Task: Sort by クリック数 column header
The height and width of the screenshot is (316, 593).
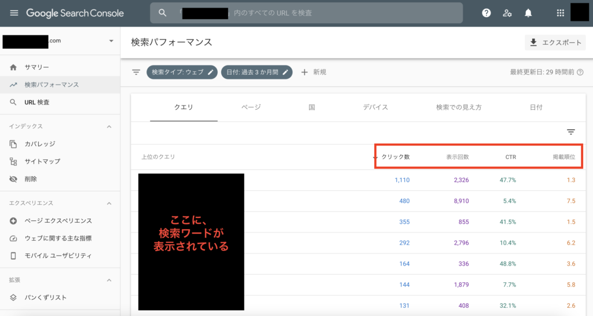Action: 395,157
